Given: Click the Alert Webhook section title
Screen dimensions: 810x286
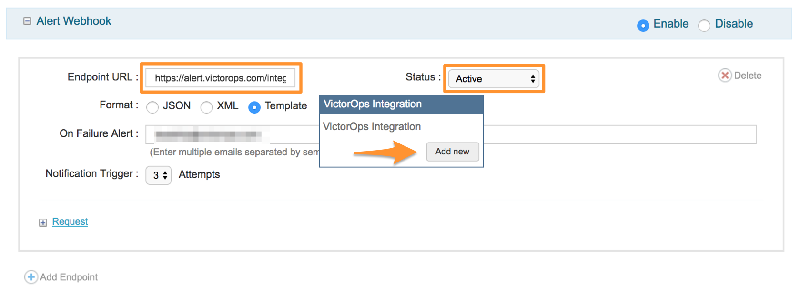Looking at the screenshot, I should [74, 21].
